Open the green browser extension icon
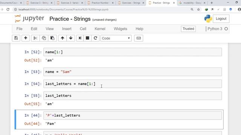Image resolution: width=241 pixels, height=135 pixels. pos(206,9)
